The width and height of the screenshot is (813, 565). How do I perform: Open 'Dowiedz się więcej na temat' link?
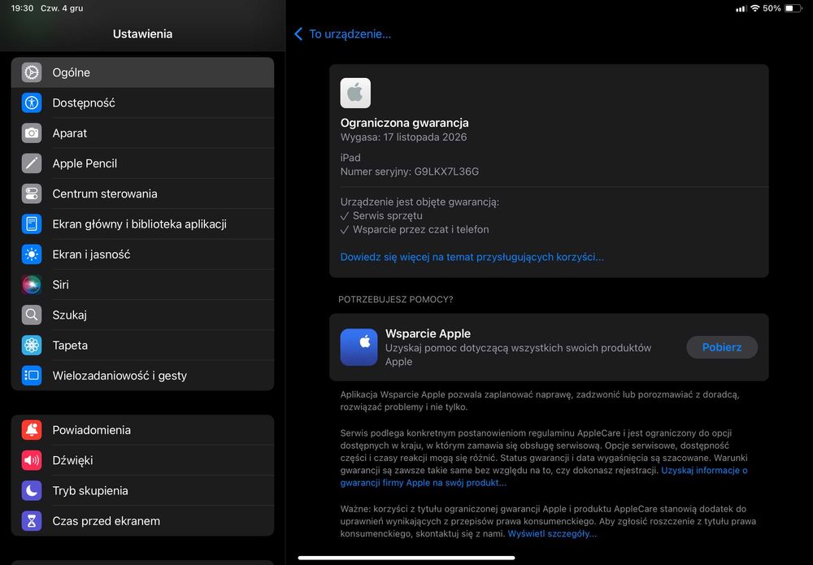(x=472, y=257)
